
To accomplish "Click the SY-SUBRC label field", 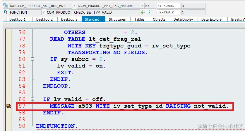I will (x=169, y=6).
